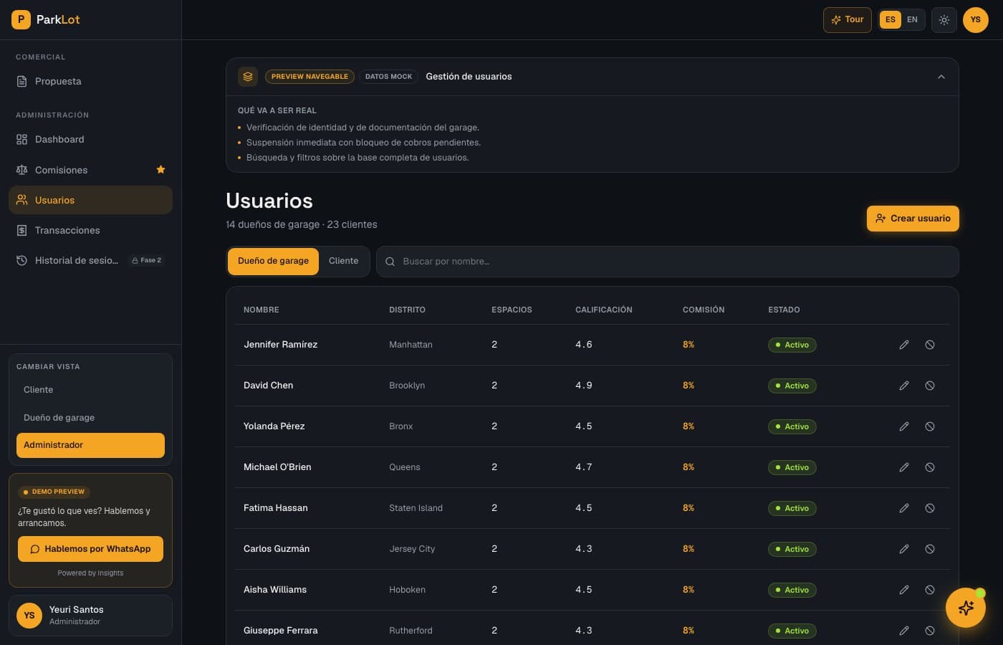1003x645 pixels.
Task: Start the Tour
Action: (x=847, y=20)
